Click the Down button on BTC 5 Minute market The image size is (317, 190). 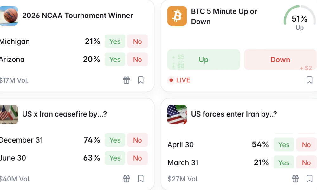(x=280, y=59)
